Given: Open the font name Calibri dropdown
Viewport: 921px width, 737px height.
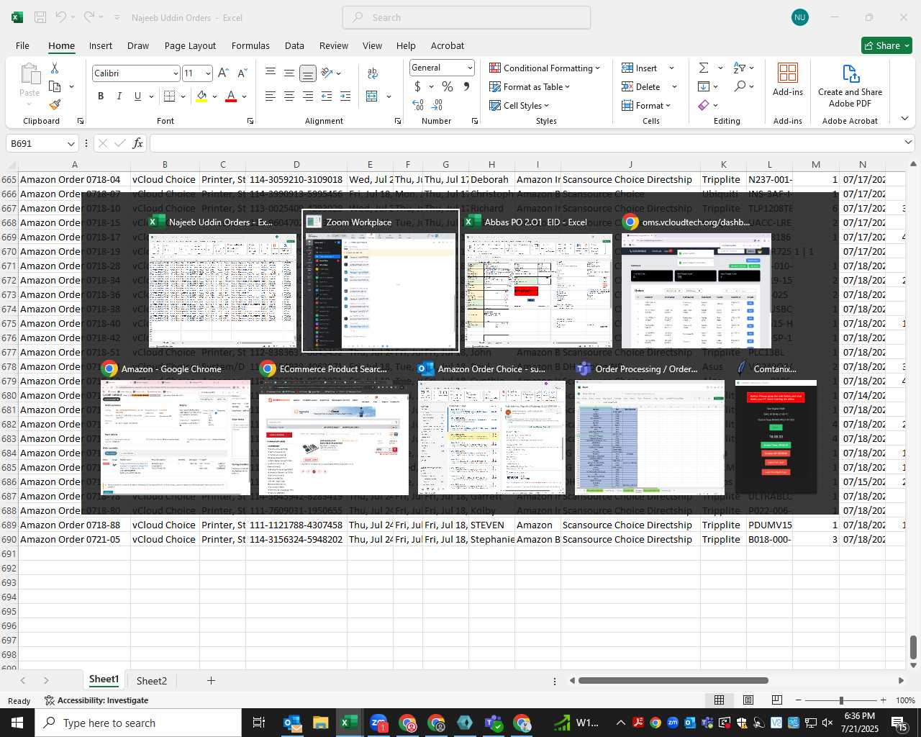Looking at the screenshot, I should [175, 73].
